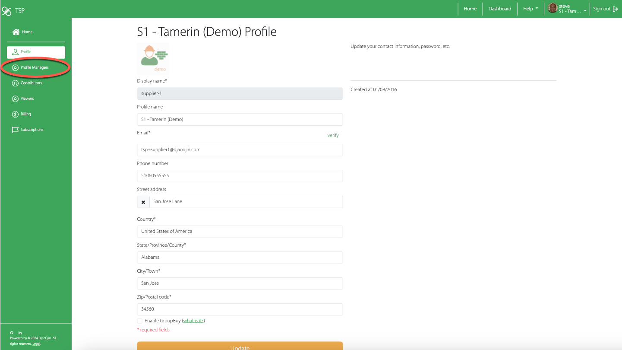
Task: Click the Billing dollar icon
Action: point(16,114)
